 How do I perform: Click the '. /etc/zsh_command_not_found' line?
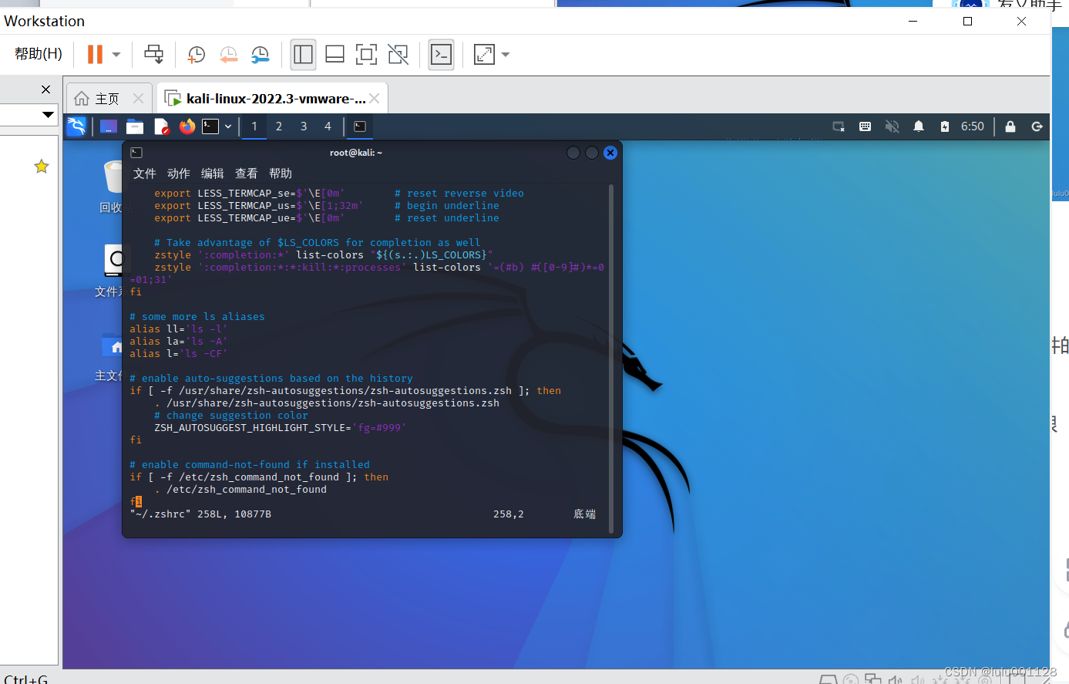click(x=240, y=490)
